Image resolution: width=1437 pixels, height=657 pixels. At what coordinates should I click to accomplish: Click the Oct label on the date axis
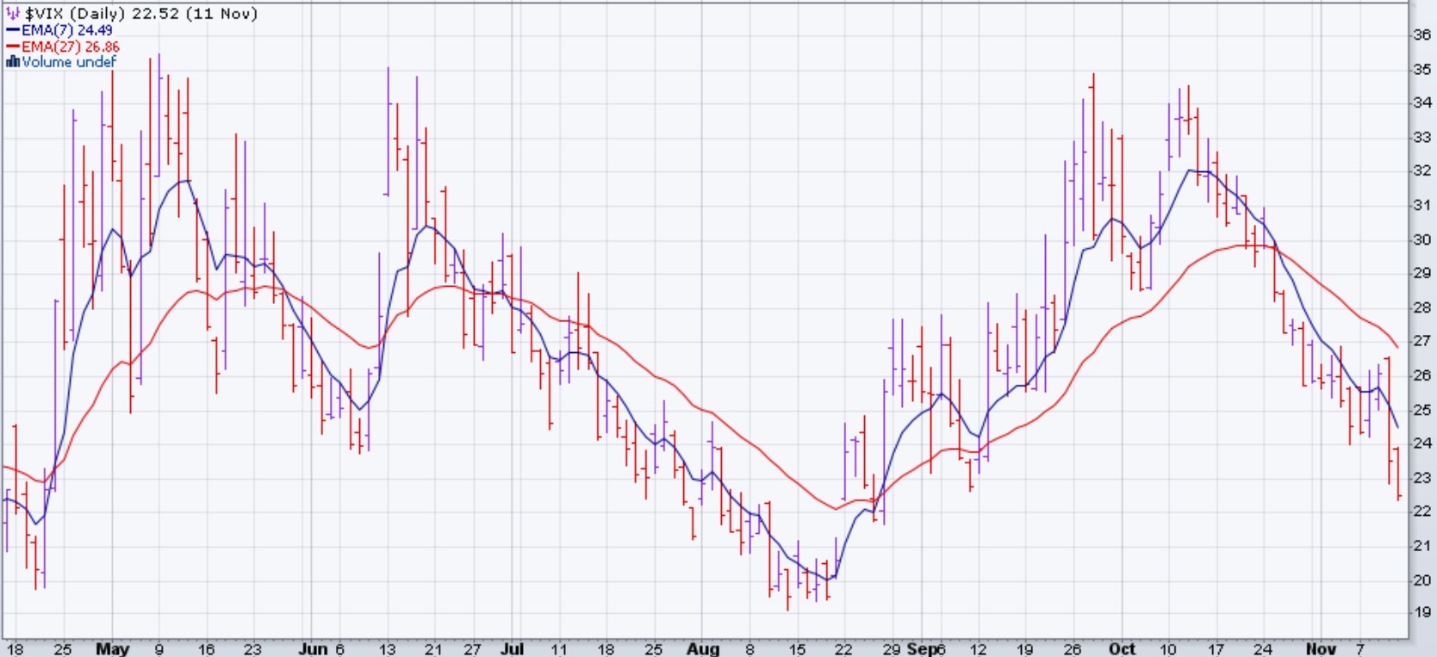pos(1122,648)
